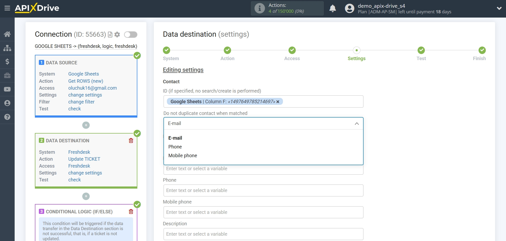
Task: Click check link in Data Source
Action: 75,109
